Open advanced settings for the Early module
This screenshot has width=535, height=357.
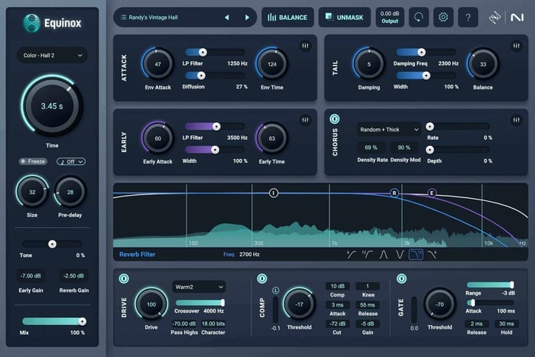(305, 120)
